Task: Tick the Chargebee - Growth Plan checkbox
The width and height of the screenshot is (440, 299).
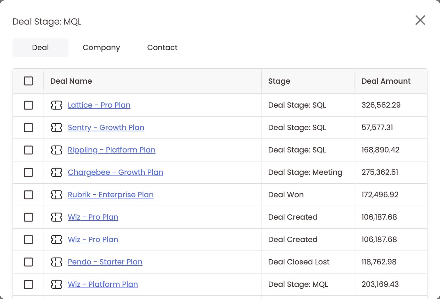Action: [x=28, y=172]
